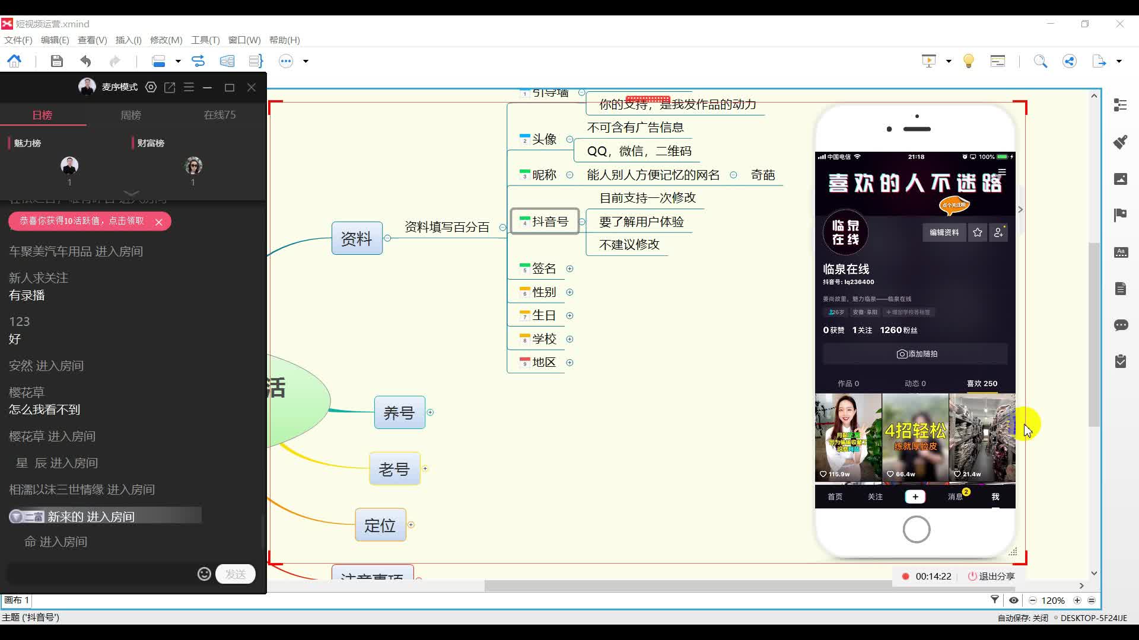
Task: Expand the 签名 topic with its plus button
Action: pos(570,268)
